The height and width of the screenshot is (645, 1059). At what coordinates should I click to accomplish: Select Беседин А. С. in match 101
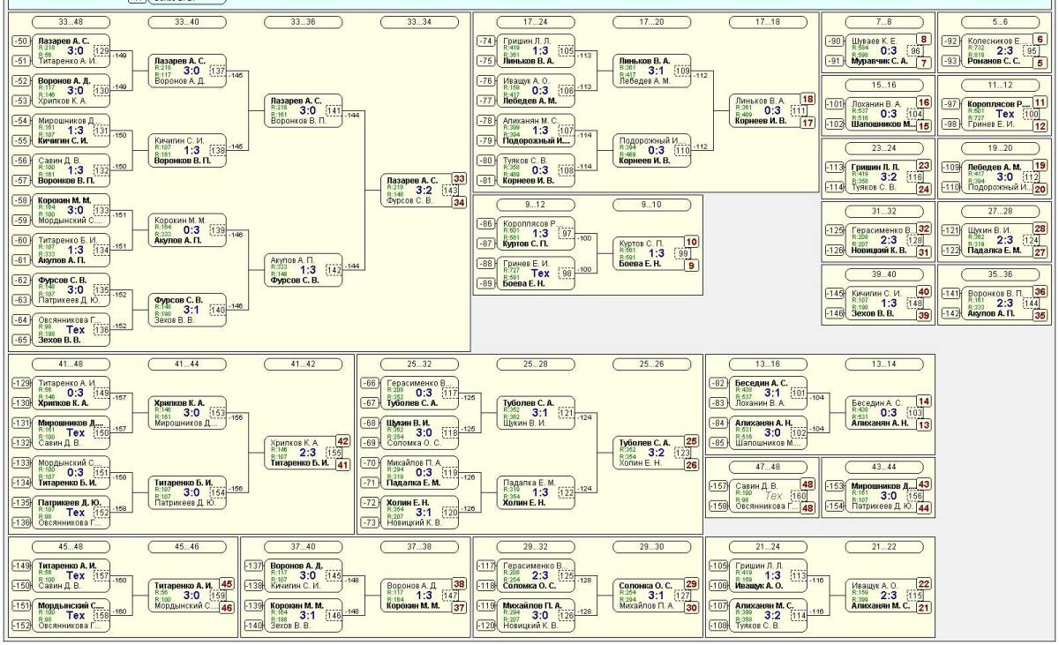point(762,383)
